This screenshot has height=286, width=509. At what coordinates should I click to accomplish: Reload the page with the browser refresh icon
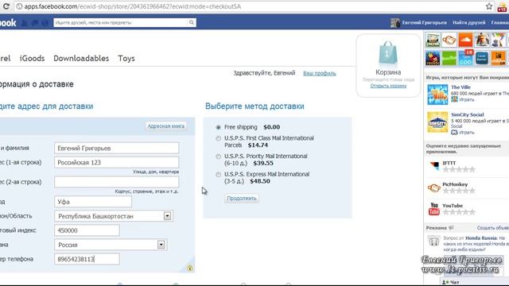[x=6, y=6]
